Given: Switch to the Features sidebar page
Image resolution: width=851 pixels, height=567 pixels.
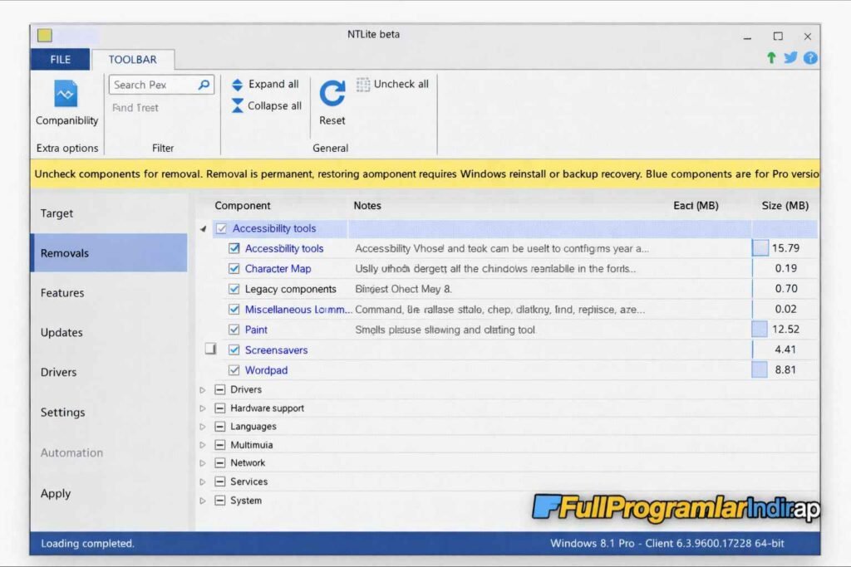Looking at the screenshot, I should [x=62, y=293].
